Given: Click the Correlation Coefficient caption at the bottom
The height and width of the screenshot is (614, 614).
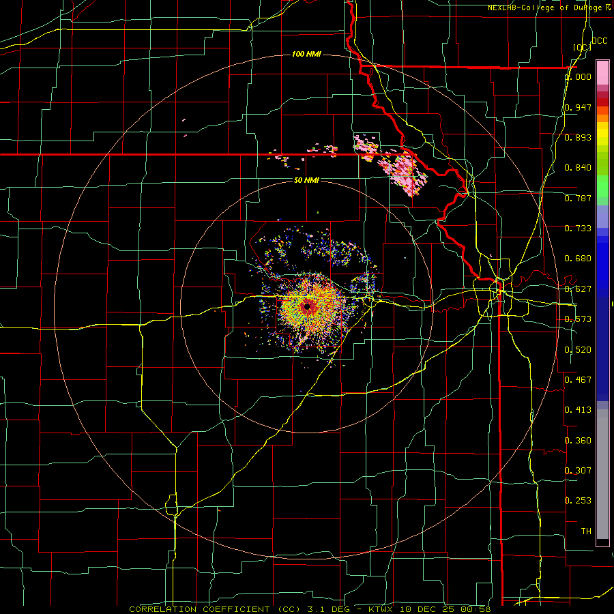Looking at the screenshot, I should coord(310,609).
